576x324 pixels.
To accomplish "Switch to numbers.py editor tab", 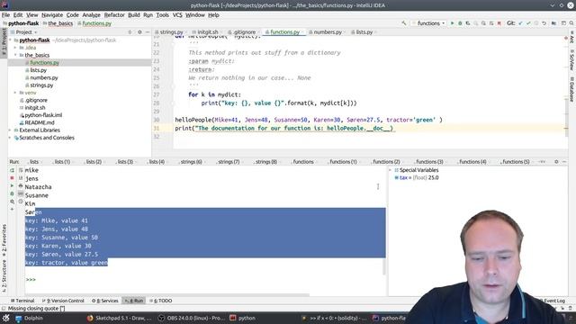I will click(x=328, y=32).
